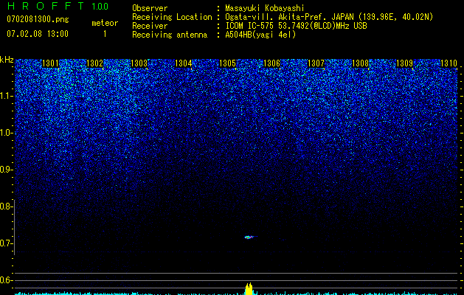Viewport: 464px width, 295px height.
Task: Click the 1304 time marker
Action: 184,63
